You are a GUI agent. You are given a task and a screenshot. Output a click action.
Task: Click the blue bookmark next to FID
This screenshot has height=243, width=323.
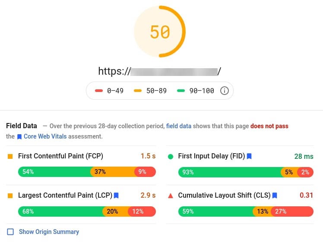(x=249, y=156)
